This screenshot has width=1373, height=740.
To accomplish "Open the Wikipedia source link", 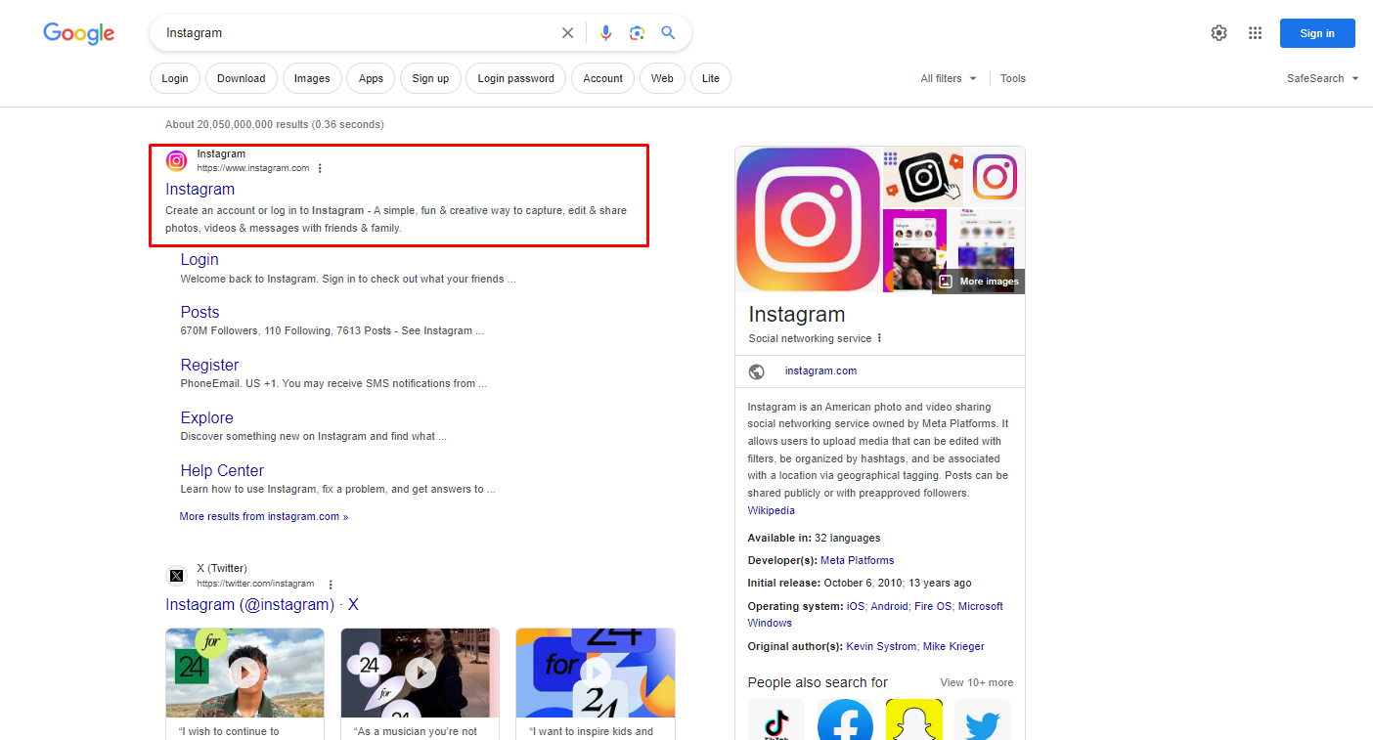I will click(772, 510).
